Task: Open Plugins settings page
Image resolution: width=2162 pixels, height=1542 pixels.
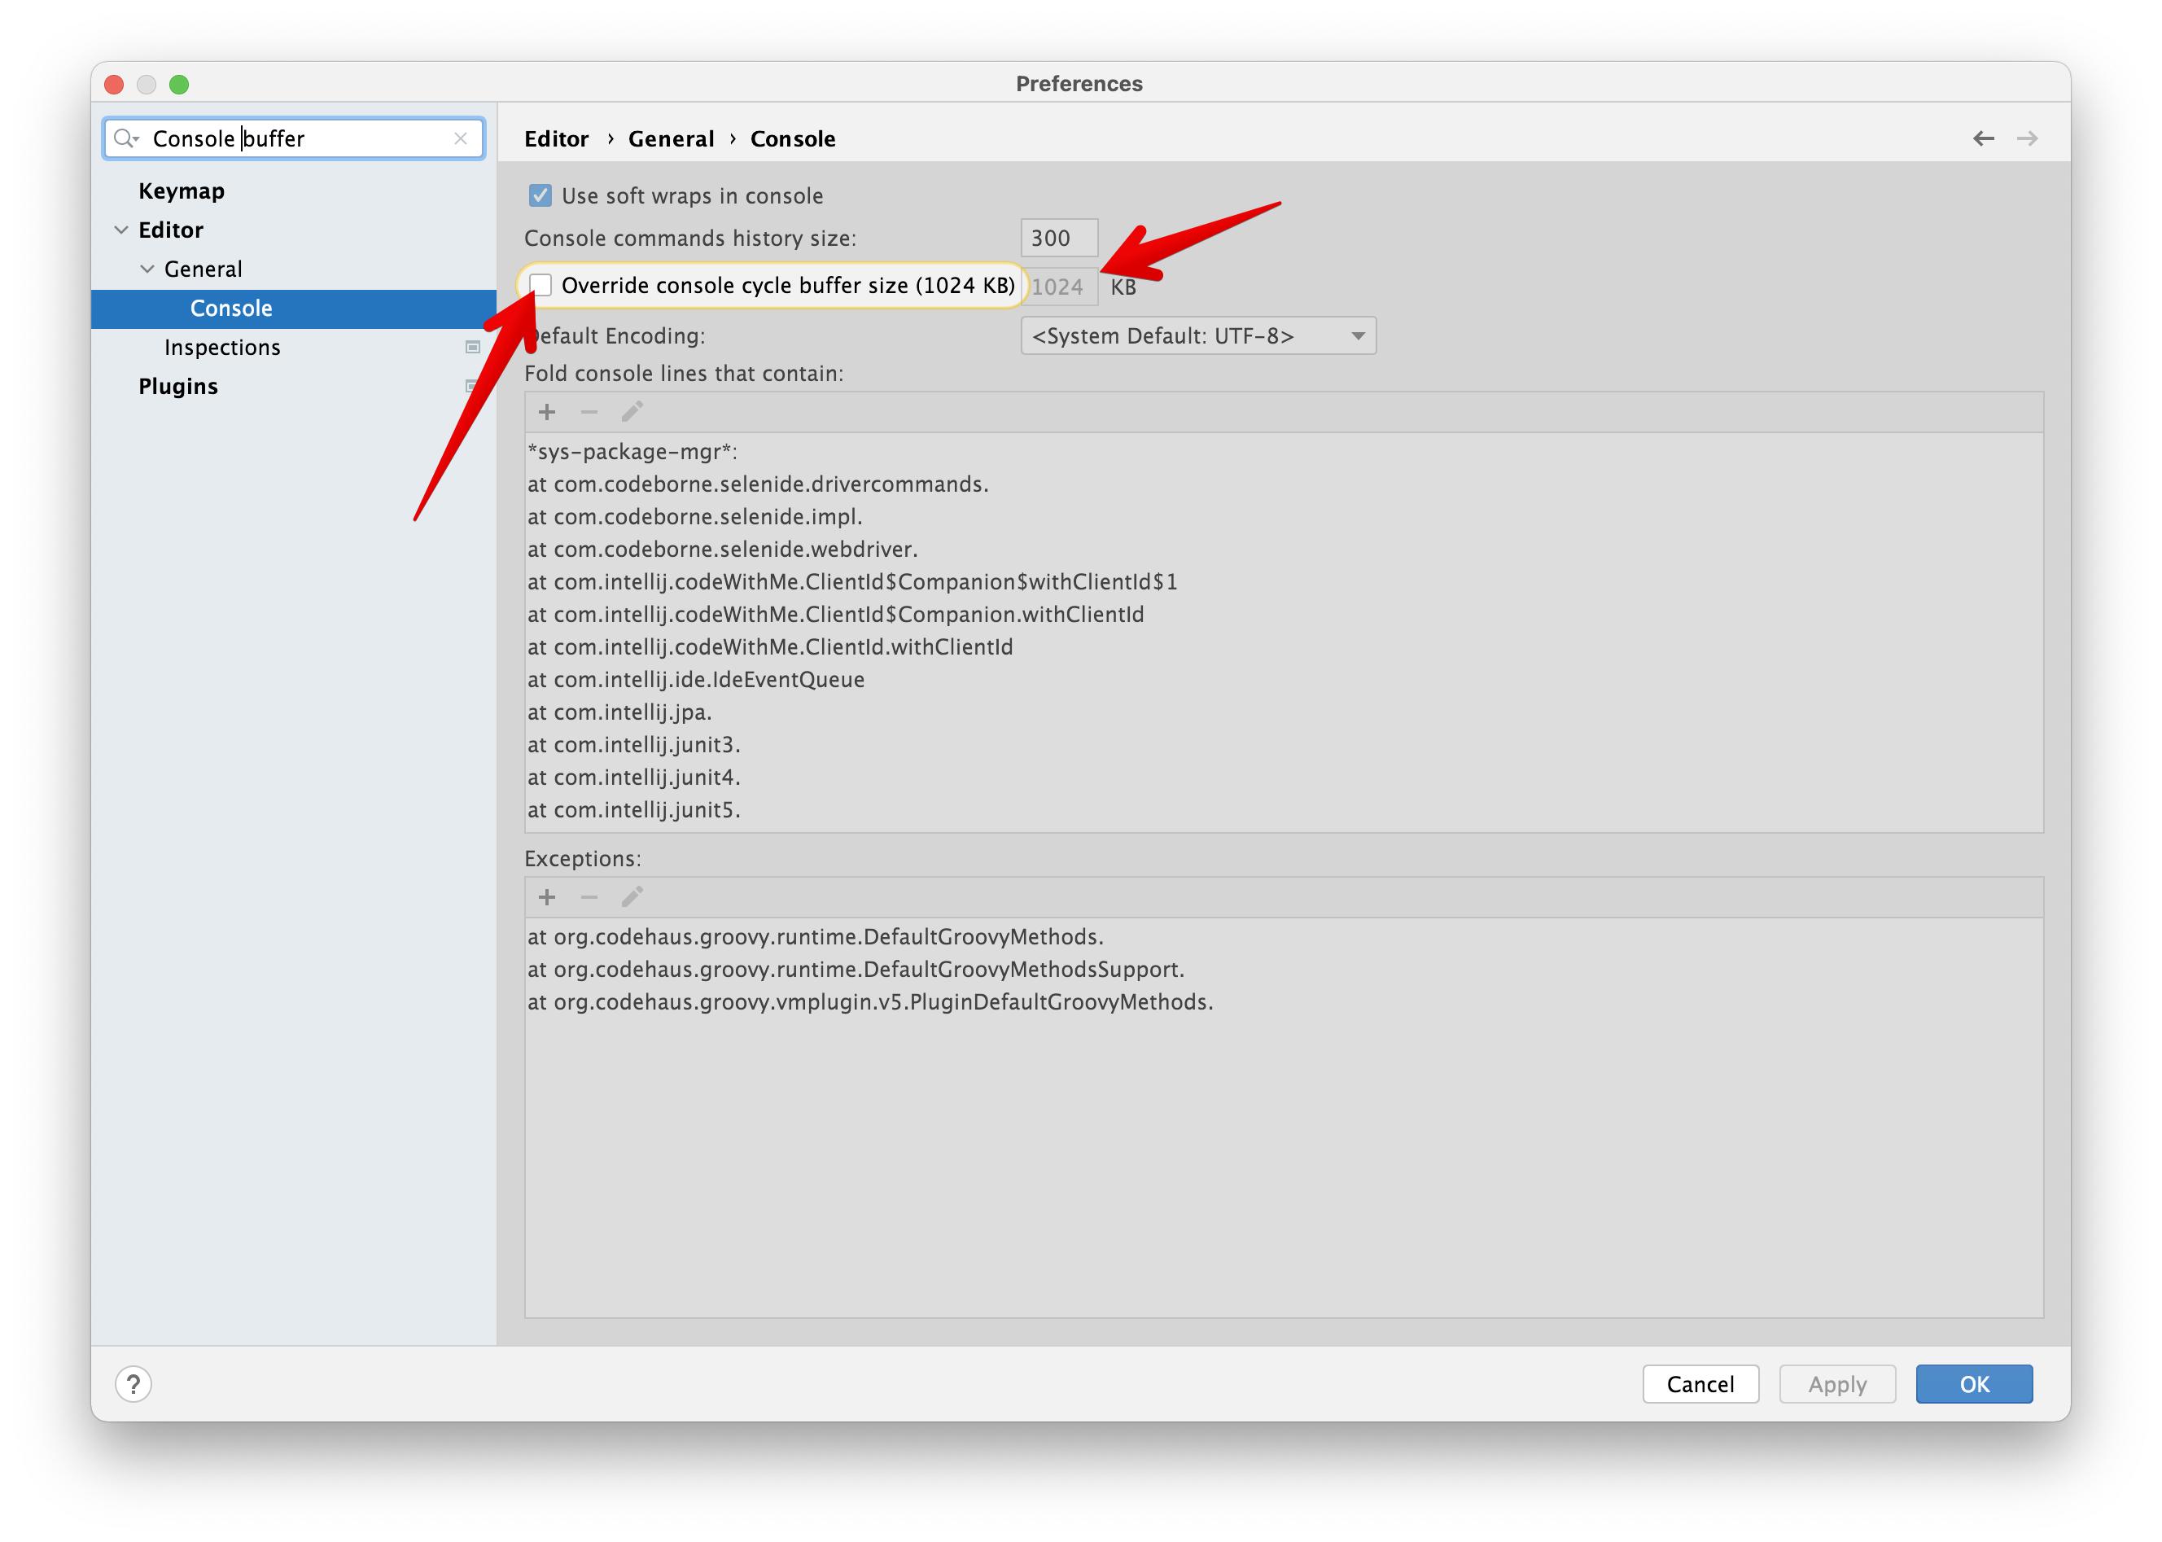Action: tap(177, 387)
